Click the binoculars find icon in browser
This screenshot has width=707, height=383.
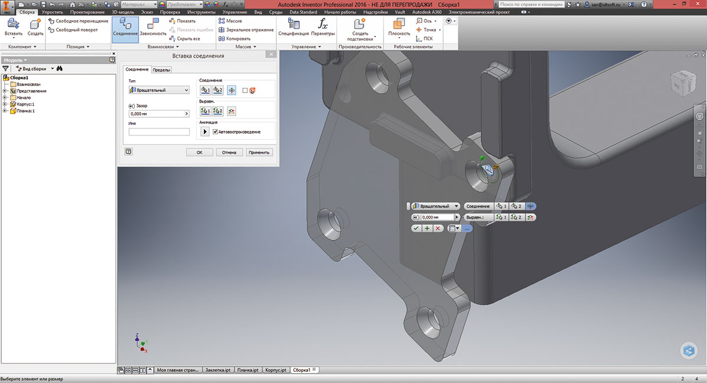click(x=60, y=68)
